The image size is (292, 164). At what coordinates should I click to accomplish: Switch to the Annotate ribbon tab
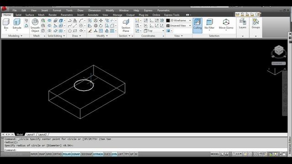[x=93, y=15]
